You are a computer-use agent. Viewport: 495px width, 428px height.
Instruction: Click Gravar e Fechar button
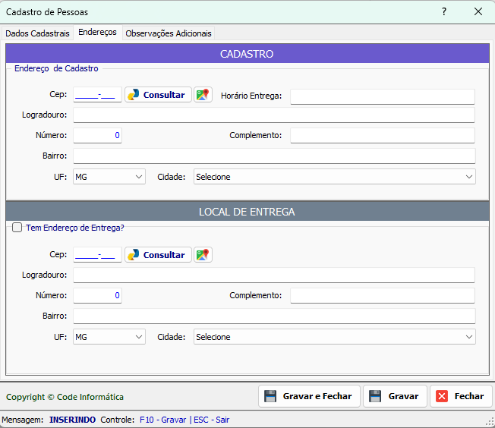[309, 396]
